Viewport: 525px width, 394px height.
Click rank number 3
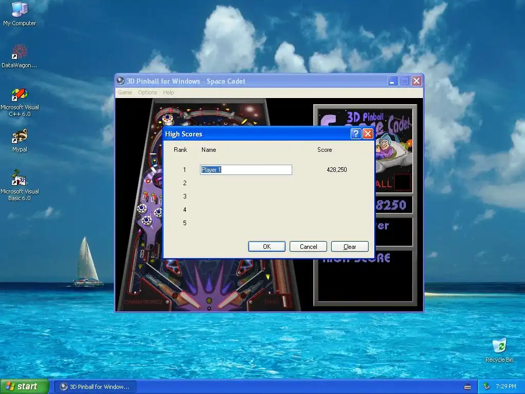[185, 196]
